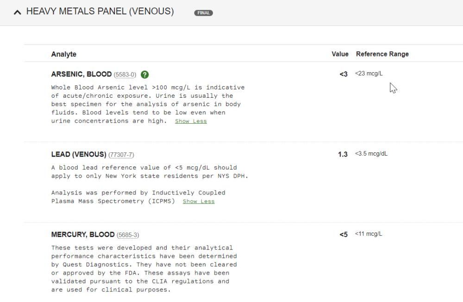This screenshot has height=302, width=463.
Task: Select the ARSENIC, BLOOD analyte name
Action: (x=81, y=74)
